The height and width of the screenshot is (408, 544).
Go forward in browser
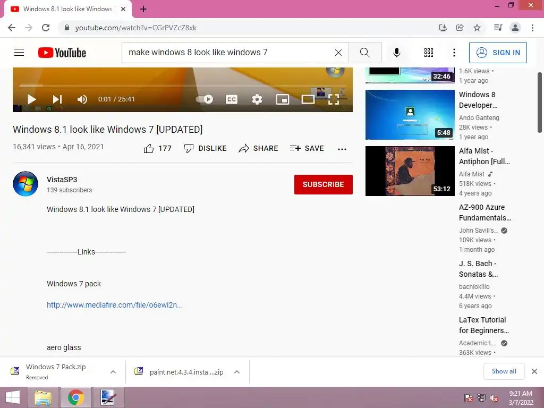[x=29, y=28]
